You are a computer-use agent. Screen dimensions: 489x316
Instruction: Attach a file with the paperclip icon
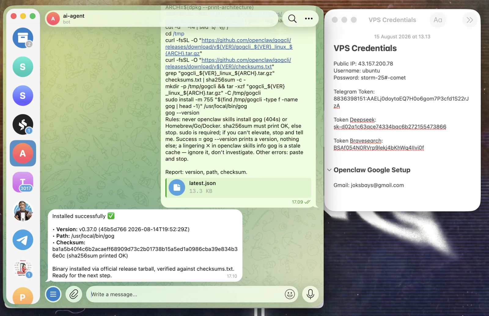(x=74, y=294)
